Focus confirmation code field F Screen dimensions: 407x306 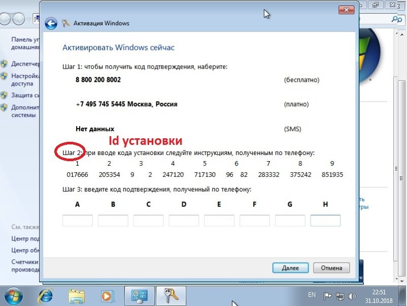[255, 221]
